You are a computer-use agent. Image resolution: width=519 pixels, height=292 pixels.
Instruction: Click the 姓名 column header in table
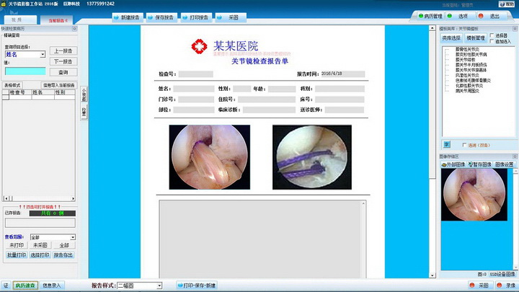(x=43, y=92)
